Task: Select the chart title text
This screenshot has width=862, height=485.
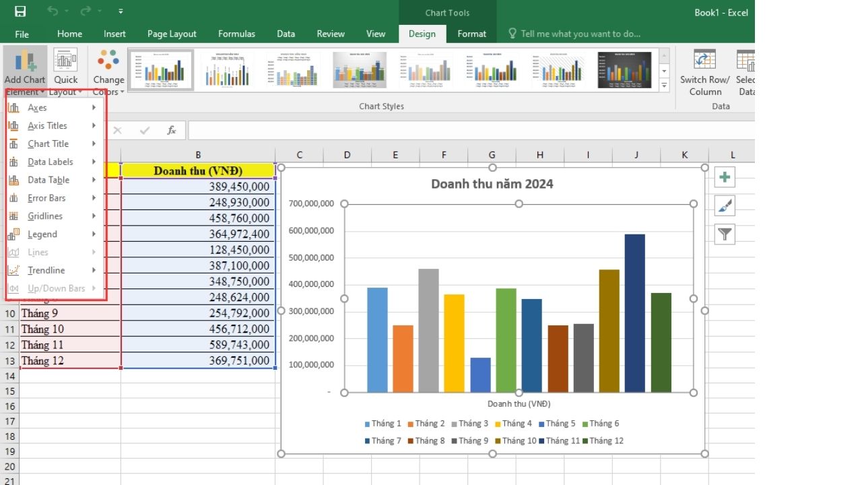Action: click(x=492, y=184)
